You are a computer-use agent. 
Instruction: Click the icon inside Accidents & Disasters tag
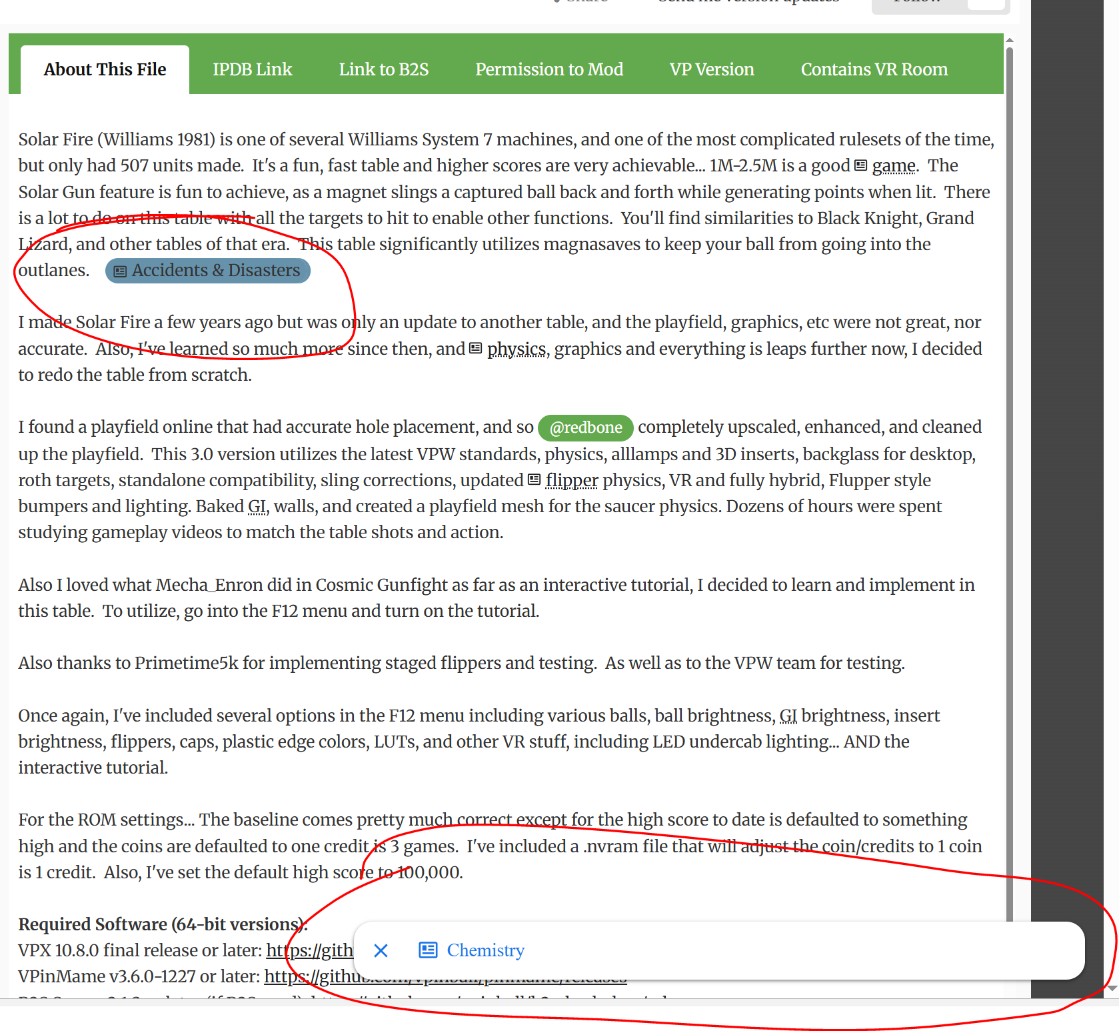coord(120,271)
